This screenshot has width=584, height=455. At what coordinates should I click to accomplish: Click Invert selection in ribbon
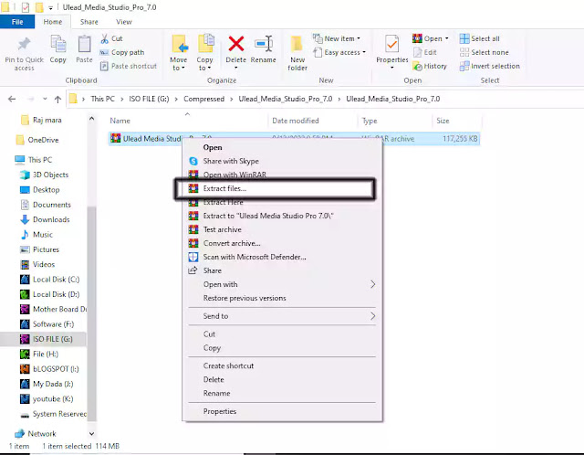[x=490, y=66]
